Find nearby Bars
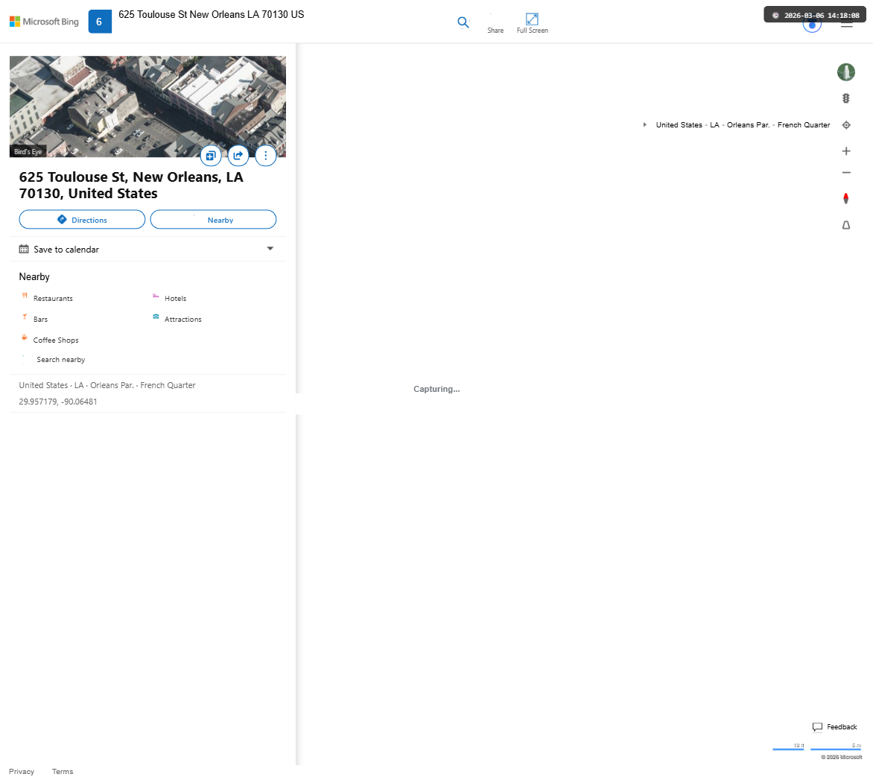Image resolution: width=873 pixels, height=777 pixels. point(40,319)
